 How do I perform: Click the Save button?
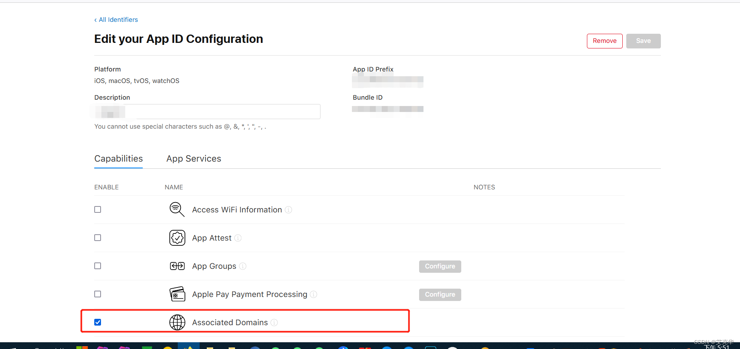coord(643,41)
